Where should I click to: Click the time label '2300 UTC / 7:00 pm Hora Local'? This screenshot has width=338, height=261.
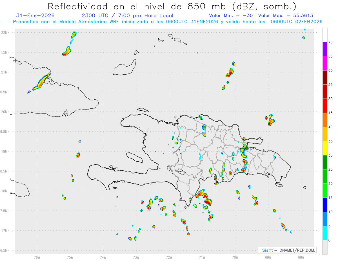tap(128, 15)
